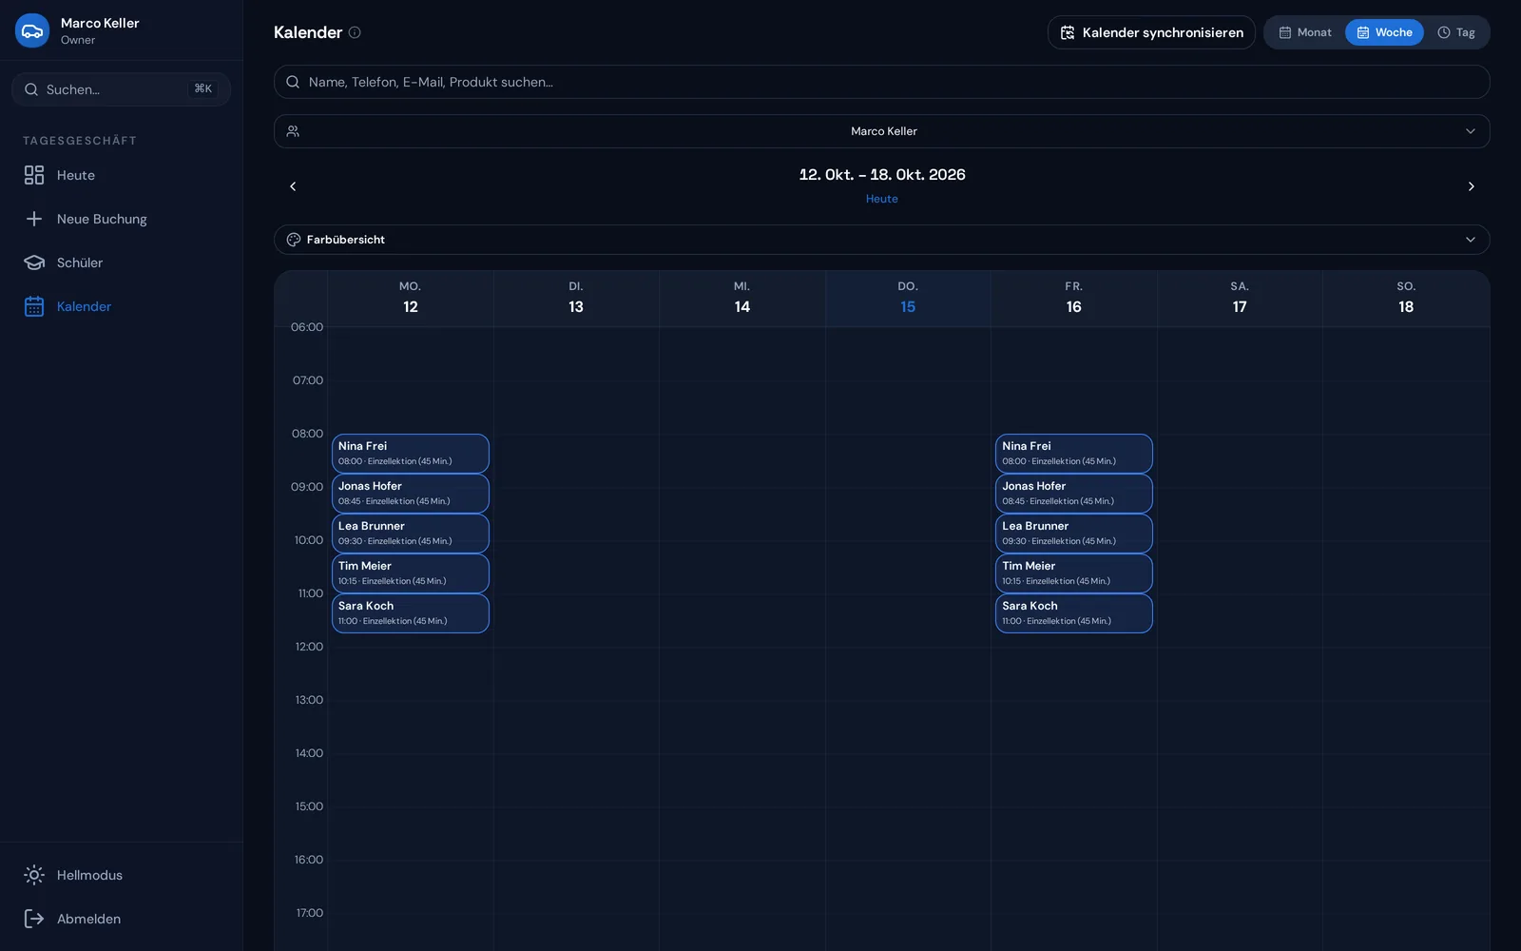Open Friday's Lea Brunner 09:30 lesson
Viewport: 1521px width, 951px height.
1074,534
